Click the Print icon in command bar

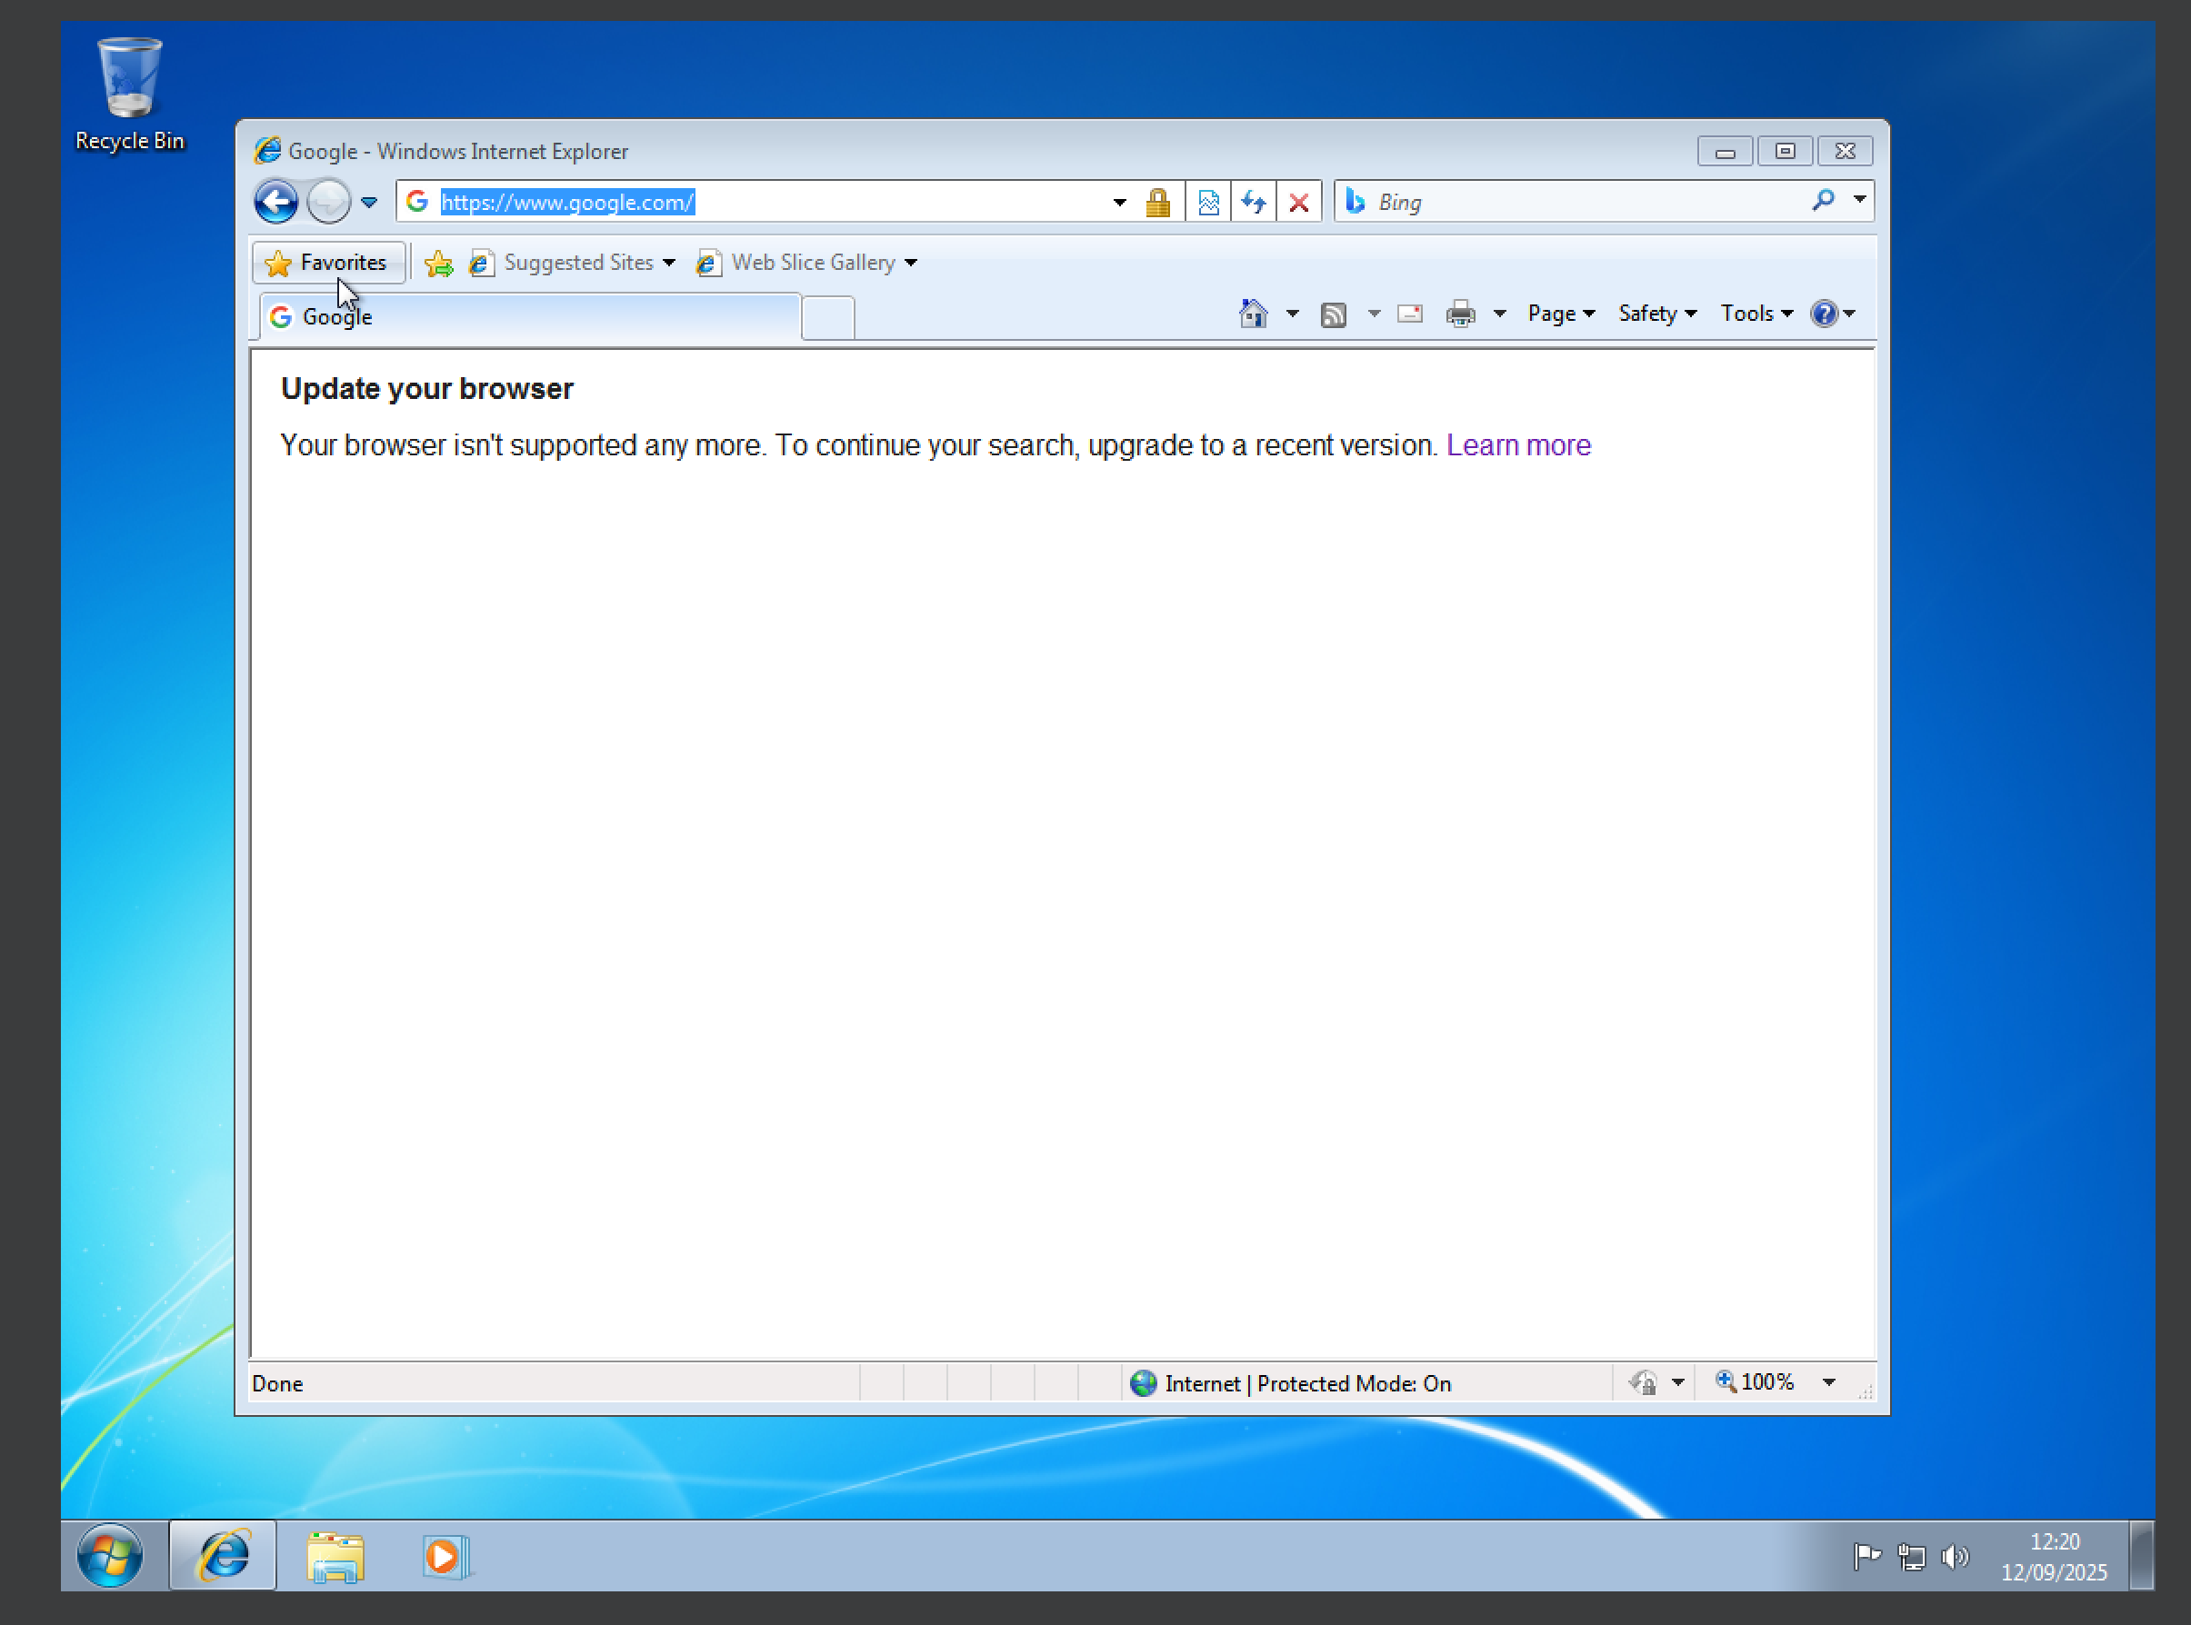(1460, 313)
